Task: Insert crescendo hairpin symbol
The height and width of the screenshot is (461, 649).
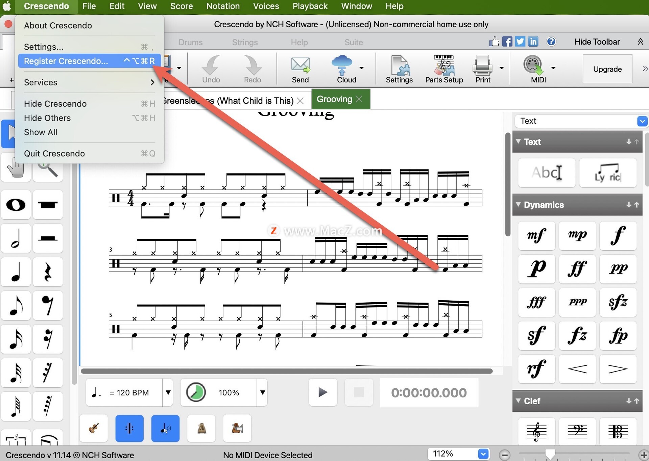Action: (x=577, y=369)
